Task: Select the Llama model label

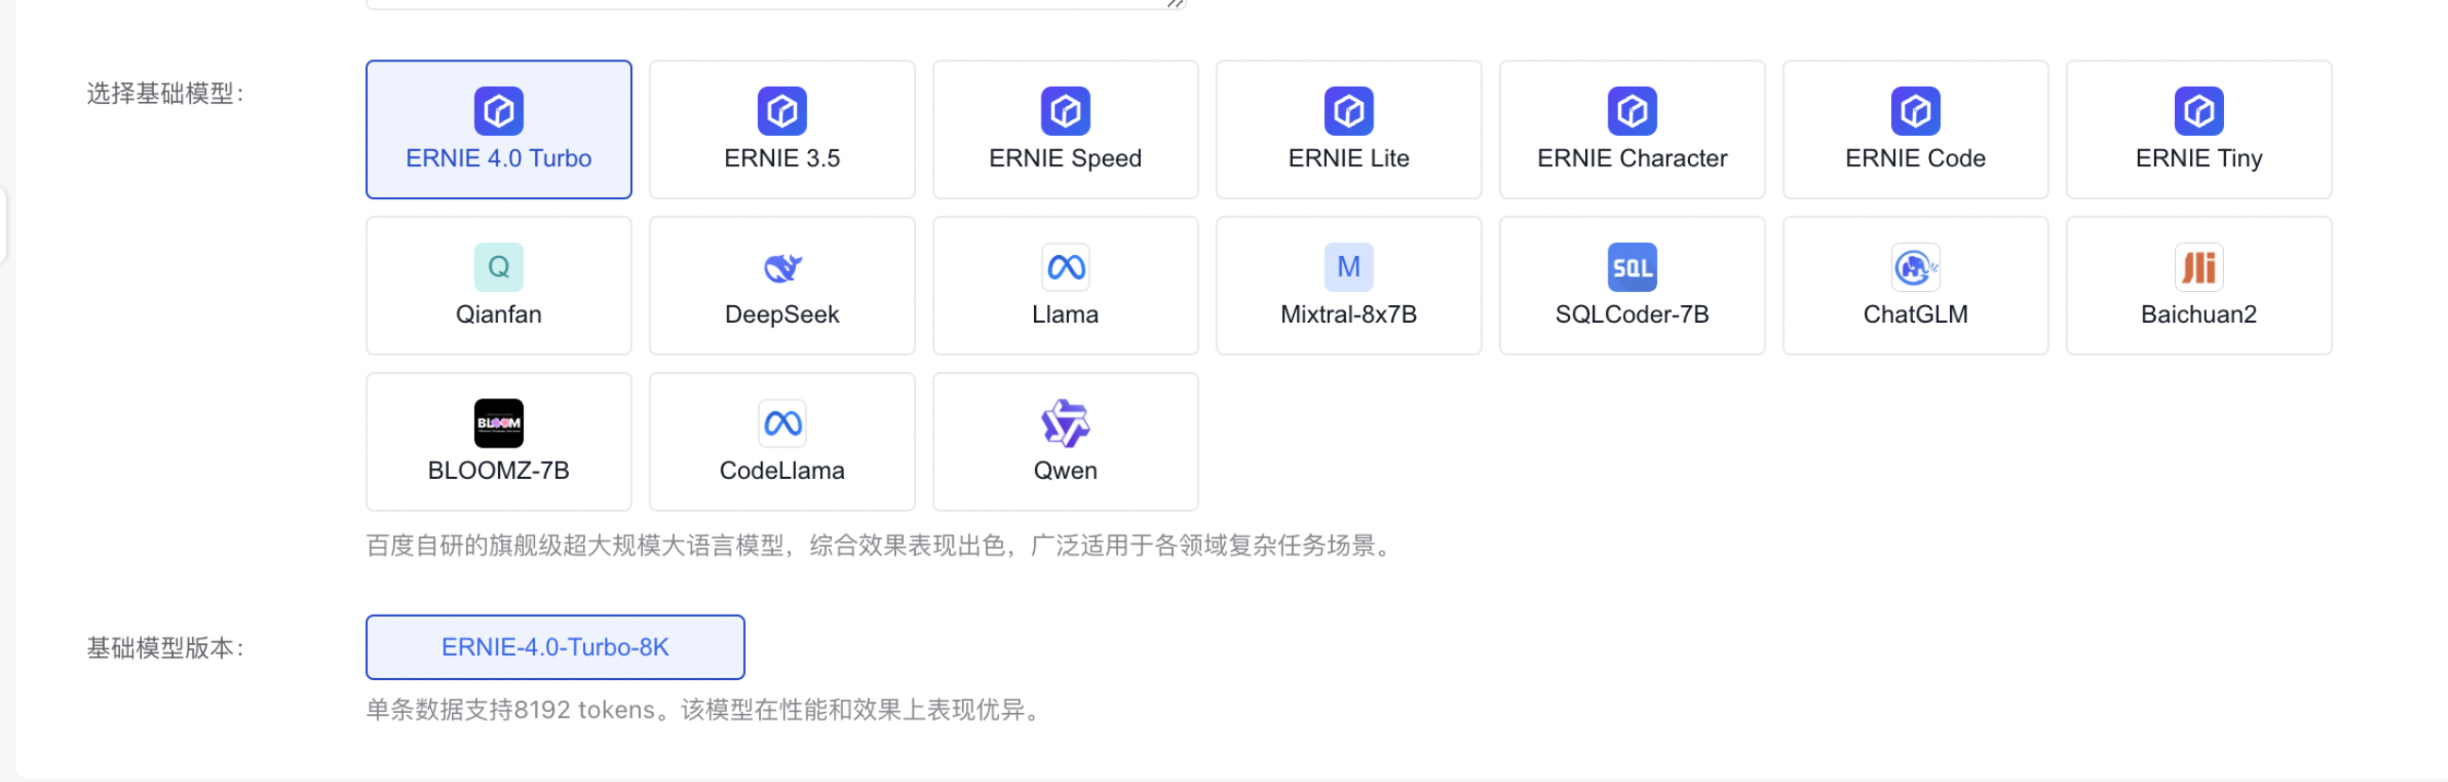Action: (x=1065, y=314)
